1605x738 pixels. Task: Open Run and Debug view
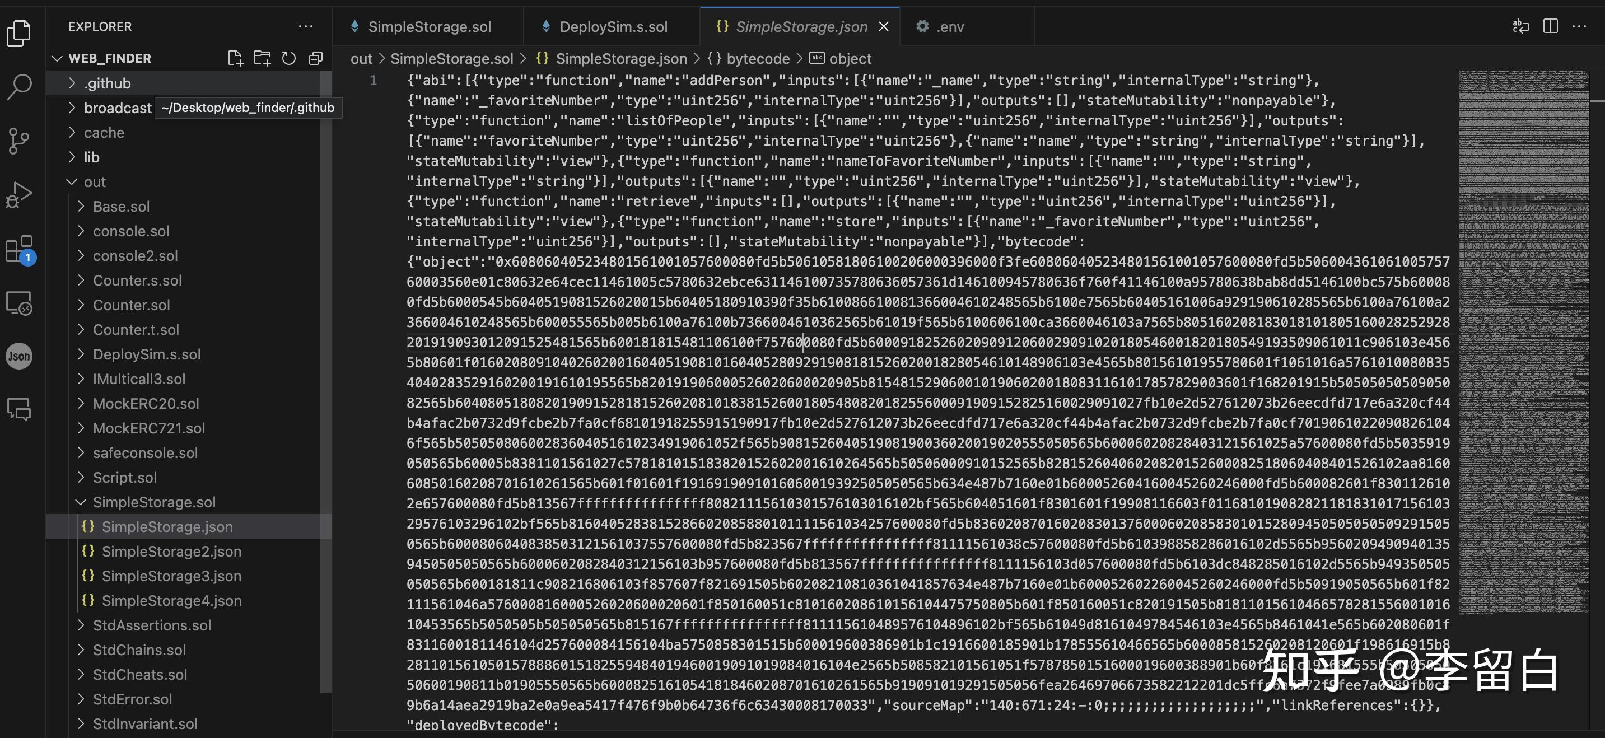click(x=19, y=194)
